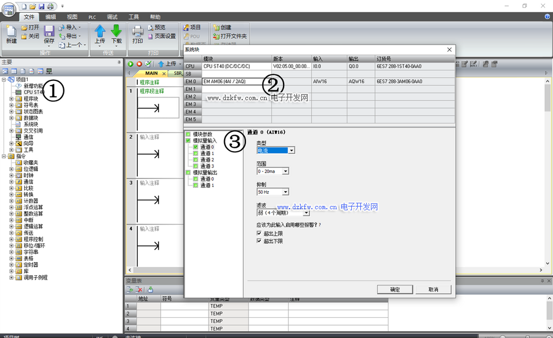Open the 类型 dropdown showing 电流
This screenshot has height=338, width=553.
click(292, 151)
